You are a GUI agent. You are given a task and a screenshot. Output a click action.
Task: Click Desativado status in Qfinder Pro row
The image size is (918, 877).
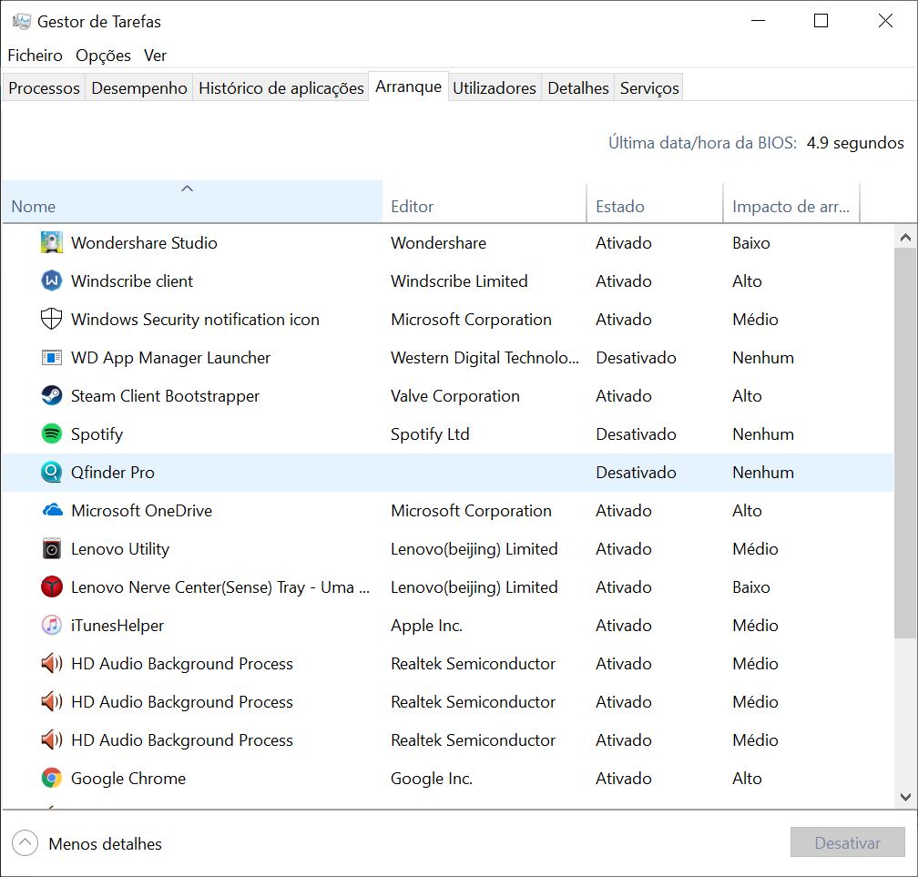coord(636,473)
